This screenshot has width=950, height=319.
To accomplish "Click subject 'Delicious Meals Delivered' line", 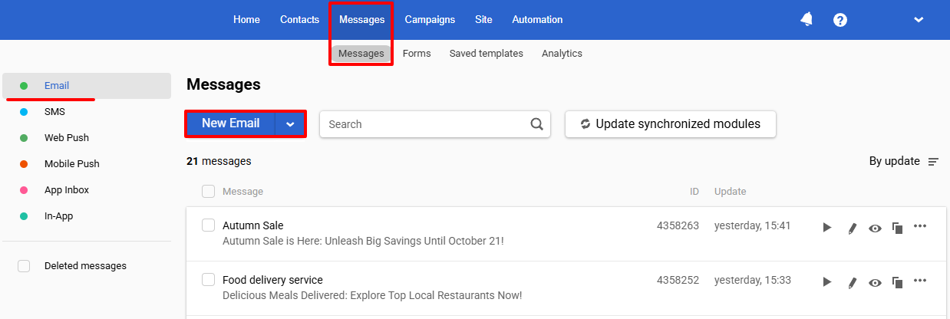I will pyautogui.click(x=372, y=295).
